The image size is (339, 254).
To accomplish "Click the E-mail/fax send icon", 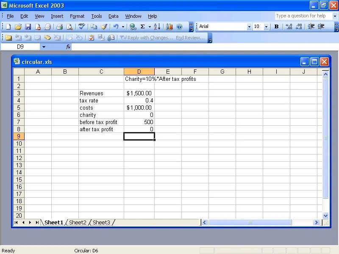I will (x=47, y=27).
